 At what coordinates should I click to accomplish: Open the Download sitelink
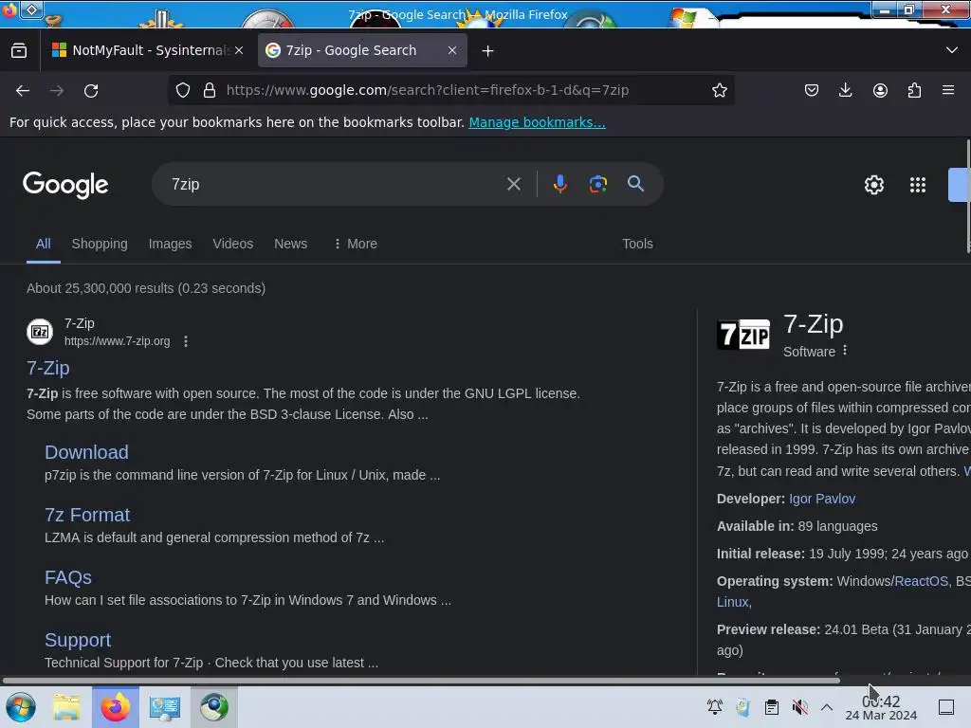tap(86, 452)
